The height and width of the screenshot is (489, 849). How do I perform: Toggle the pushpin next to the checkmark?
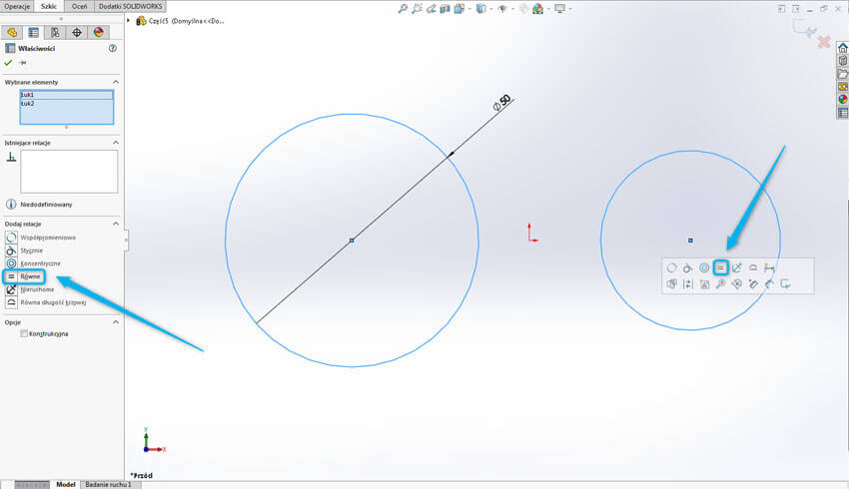(x=23, y=63)
